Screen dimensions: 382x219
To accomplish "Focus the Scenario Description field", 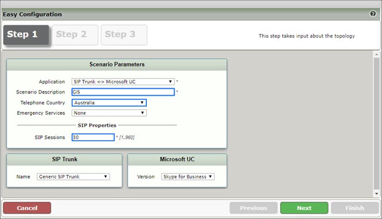I will [x=123, y=92].
